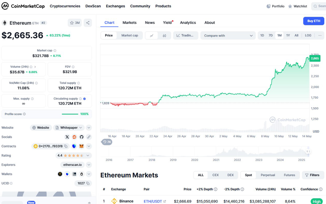Copy UCID 1027 value
The height and width of the screenshot is (204, 326).
click(x=88, y=183)
